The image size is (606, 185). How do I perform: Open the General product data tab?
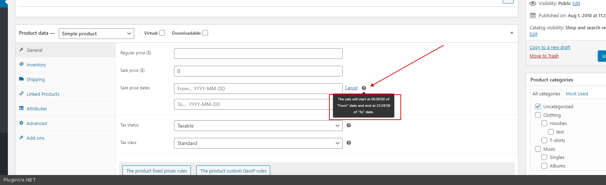coord(66,50)
